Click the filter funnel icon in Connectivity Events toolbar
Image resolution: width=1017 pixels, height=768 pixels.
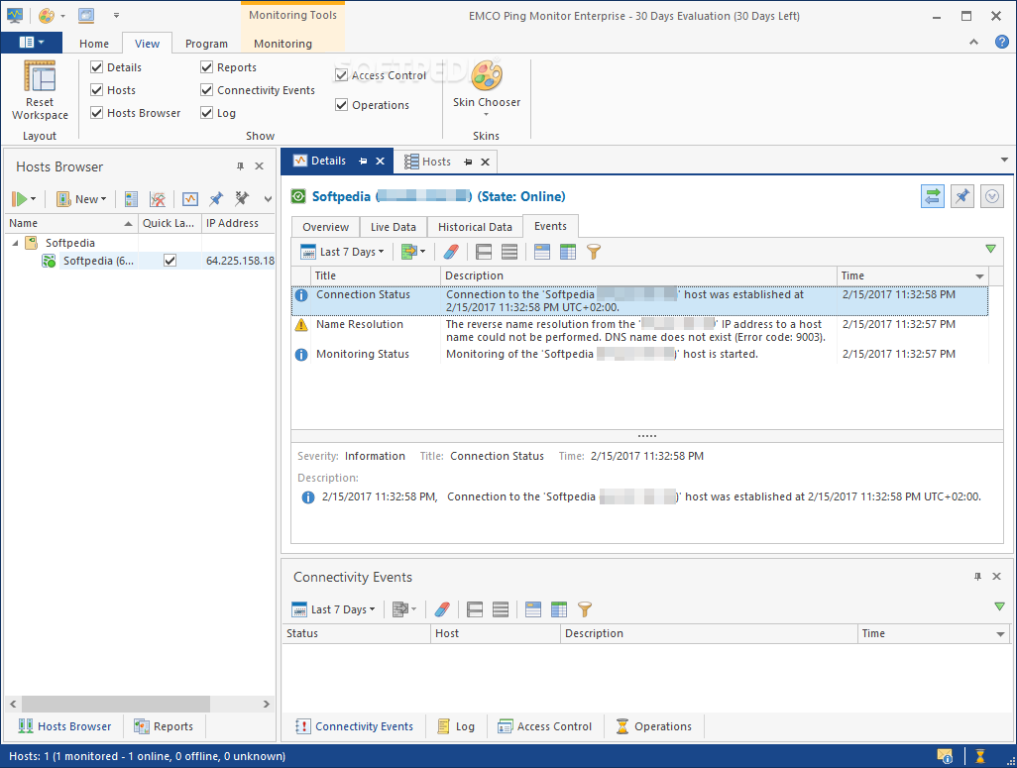[585, 609]
